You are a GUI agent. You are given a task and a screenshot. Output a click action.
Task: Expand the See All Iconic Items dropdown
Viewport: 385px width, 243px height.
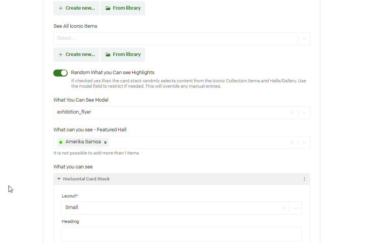click(x=304, y=39)
